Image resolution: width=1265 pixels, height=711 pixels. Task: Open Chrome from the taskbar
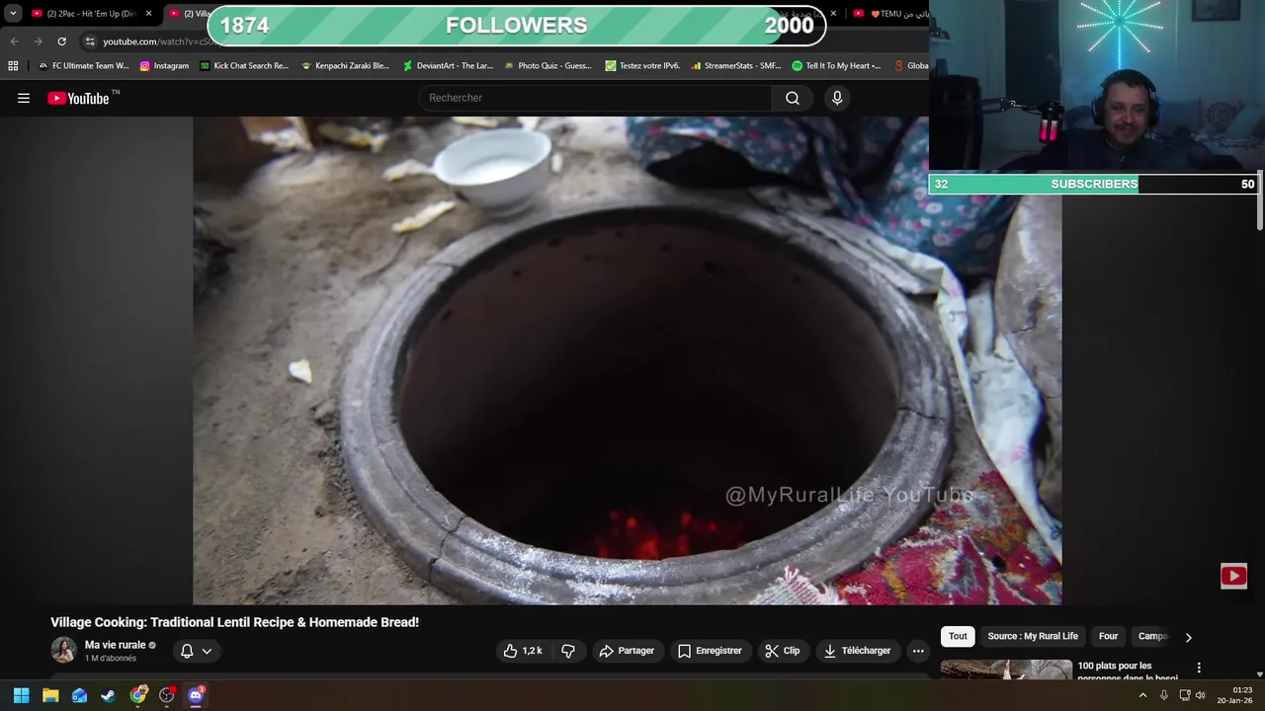point(138,695)
